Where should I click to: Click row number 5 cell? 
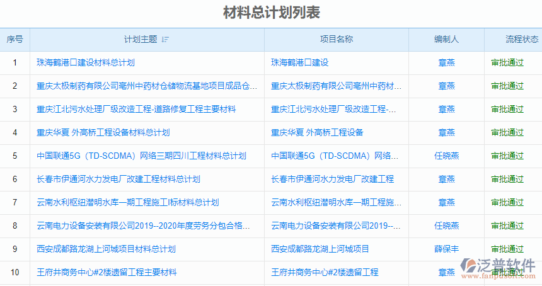tap(15, 156)
